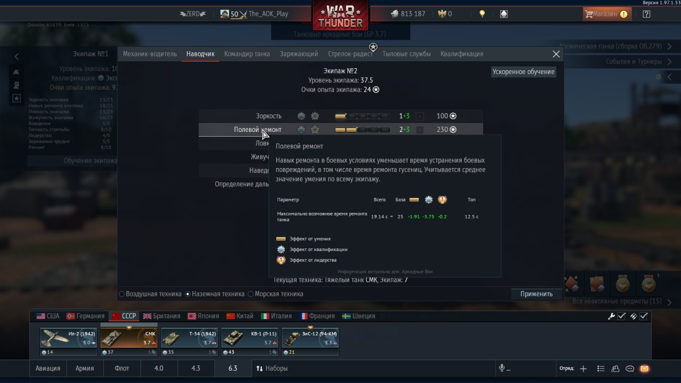681x383 pixels.
Task: Expand the События и Турниры arrow
Action: click(x=670, y=62)
